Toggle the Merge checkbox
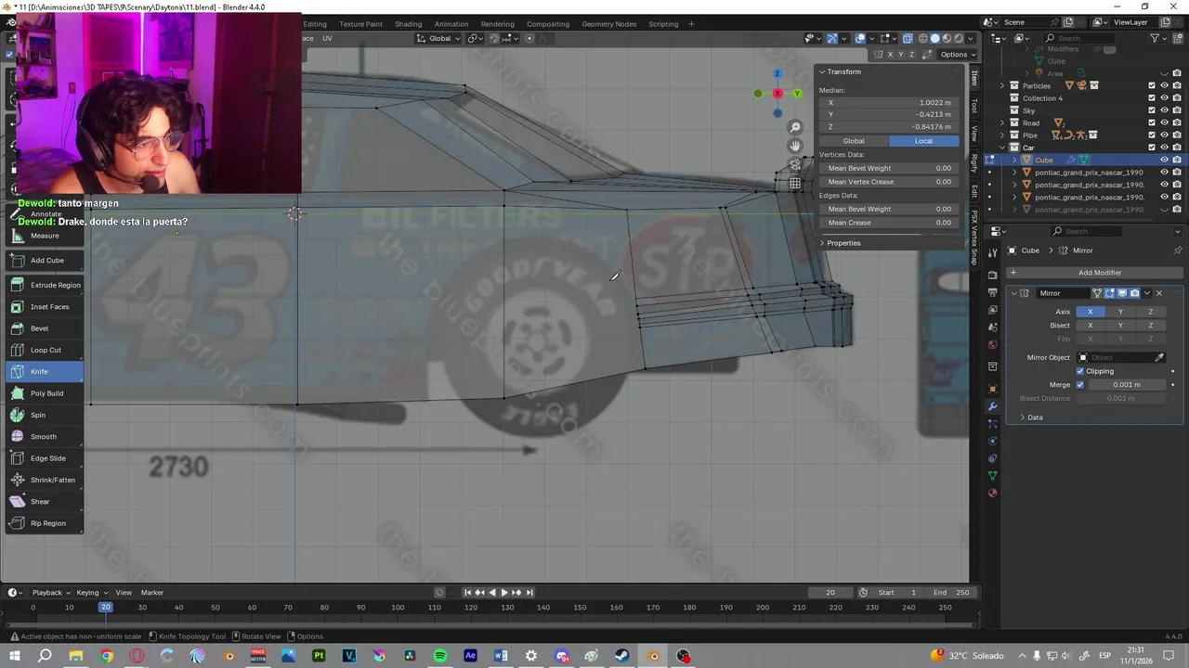Screen dimensions: 1189x668 point(1079,384)
